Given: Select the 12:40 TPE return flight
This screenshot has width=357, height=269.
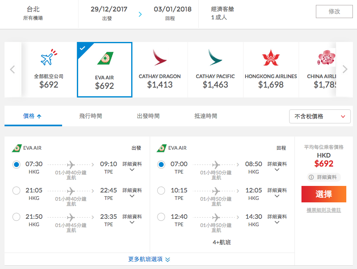Looking at the screenshot, I should [x=161, y=217].
